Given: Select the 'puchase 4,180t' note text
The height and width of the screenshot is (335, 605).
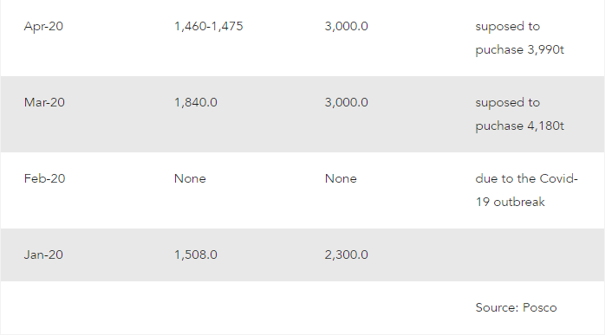Looking at the screenshot, I should 519,126.
